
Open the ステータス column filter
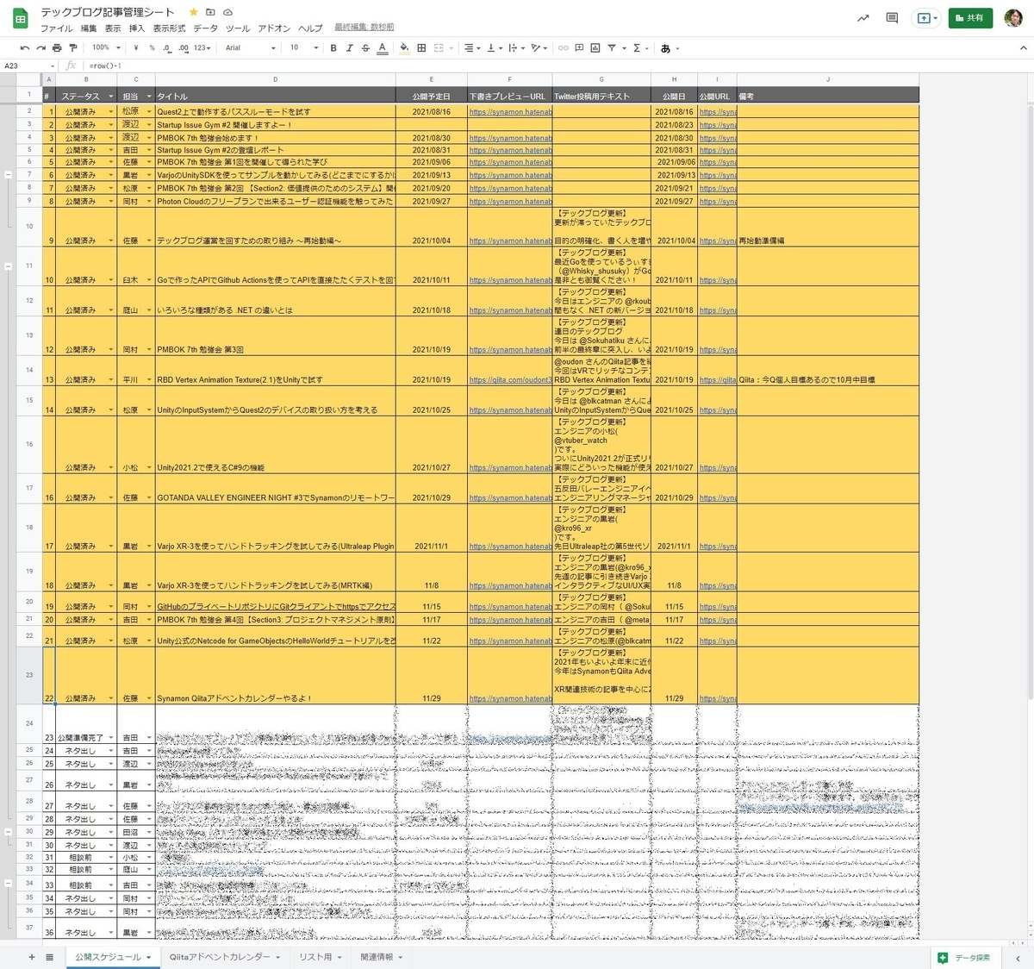(x=111, y=97)
